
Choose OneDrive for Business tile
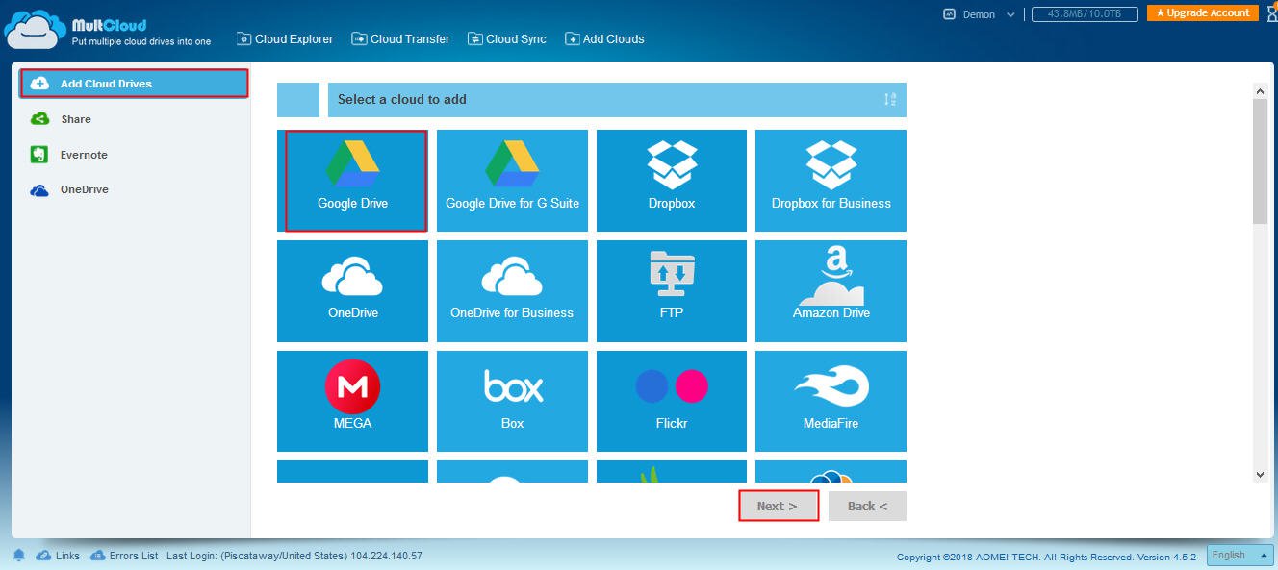click(512, 291)
